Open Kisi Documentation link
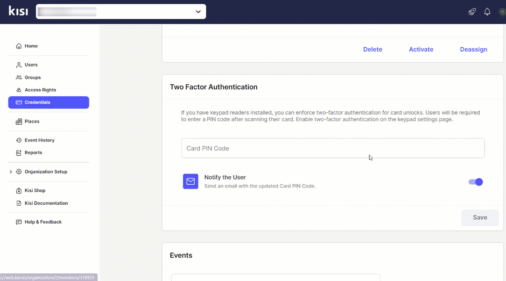506x281 pixels. tap(46, 203)
